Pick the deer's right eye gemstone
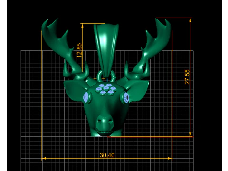This screenshot has height=171, width=228. click(126, 97)
